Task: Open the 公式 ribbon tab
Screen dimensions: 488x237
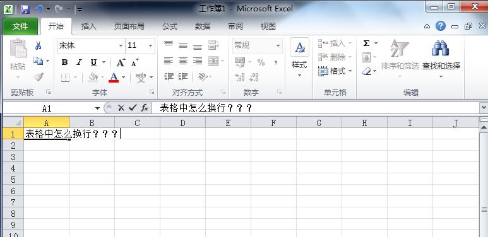Action: [170, 26]
